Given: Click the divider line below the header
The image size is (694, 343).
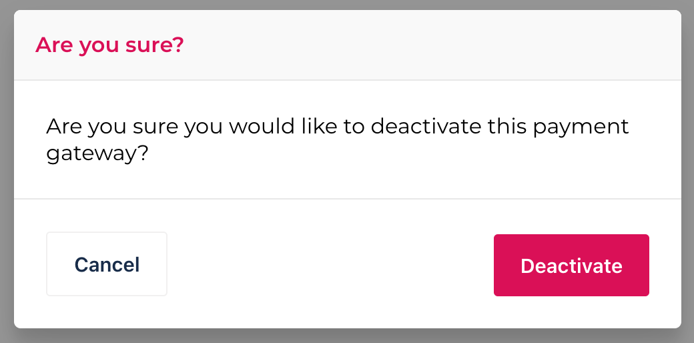Looking at the screenshot, I should (x=348, y=80).
